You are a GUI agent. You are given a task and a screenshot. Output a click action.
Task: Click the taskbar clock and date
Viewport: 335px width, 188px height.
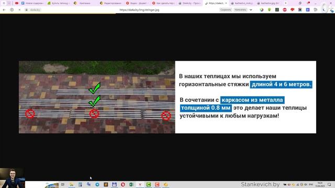coord(320,184)
